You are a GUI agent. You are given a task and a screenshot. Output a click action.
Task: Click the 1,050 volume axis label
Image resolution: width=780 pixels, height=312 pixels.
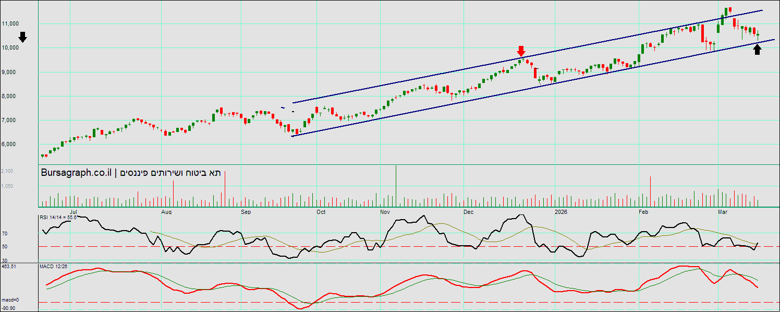(x=7, y=186)
